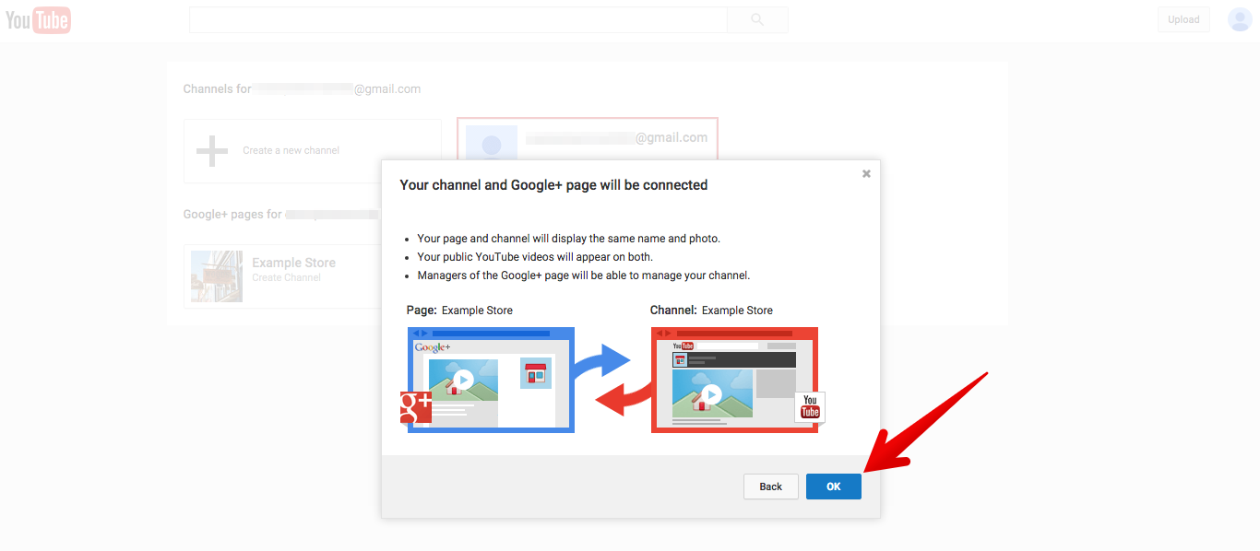1260x551 pixels.
Task: Click the Upload button in the header
Action: point(1183,19)
